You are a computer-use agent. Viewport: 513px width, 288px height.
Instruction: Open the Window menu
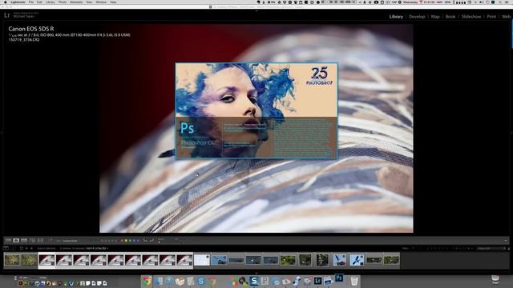coord(101,2)
